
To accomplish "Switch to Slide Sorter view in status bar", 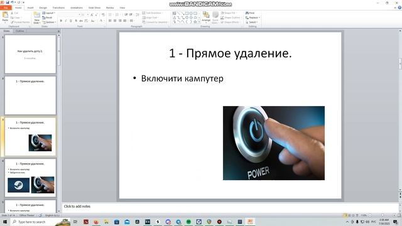I will point(349,215).
